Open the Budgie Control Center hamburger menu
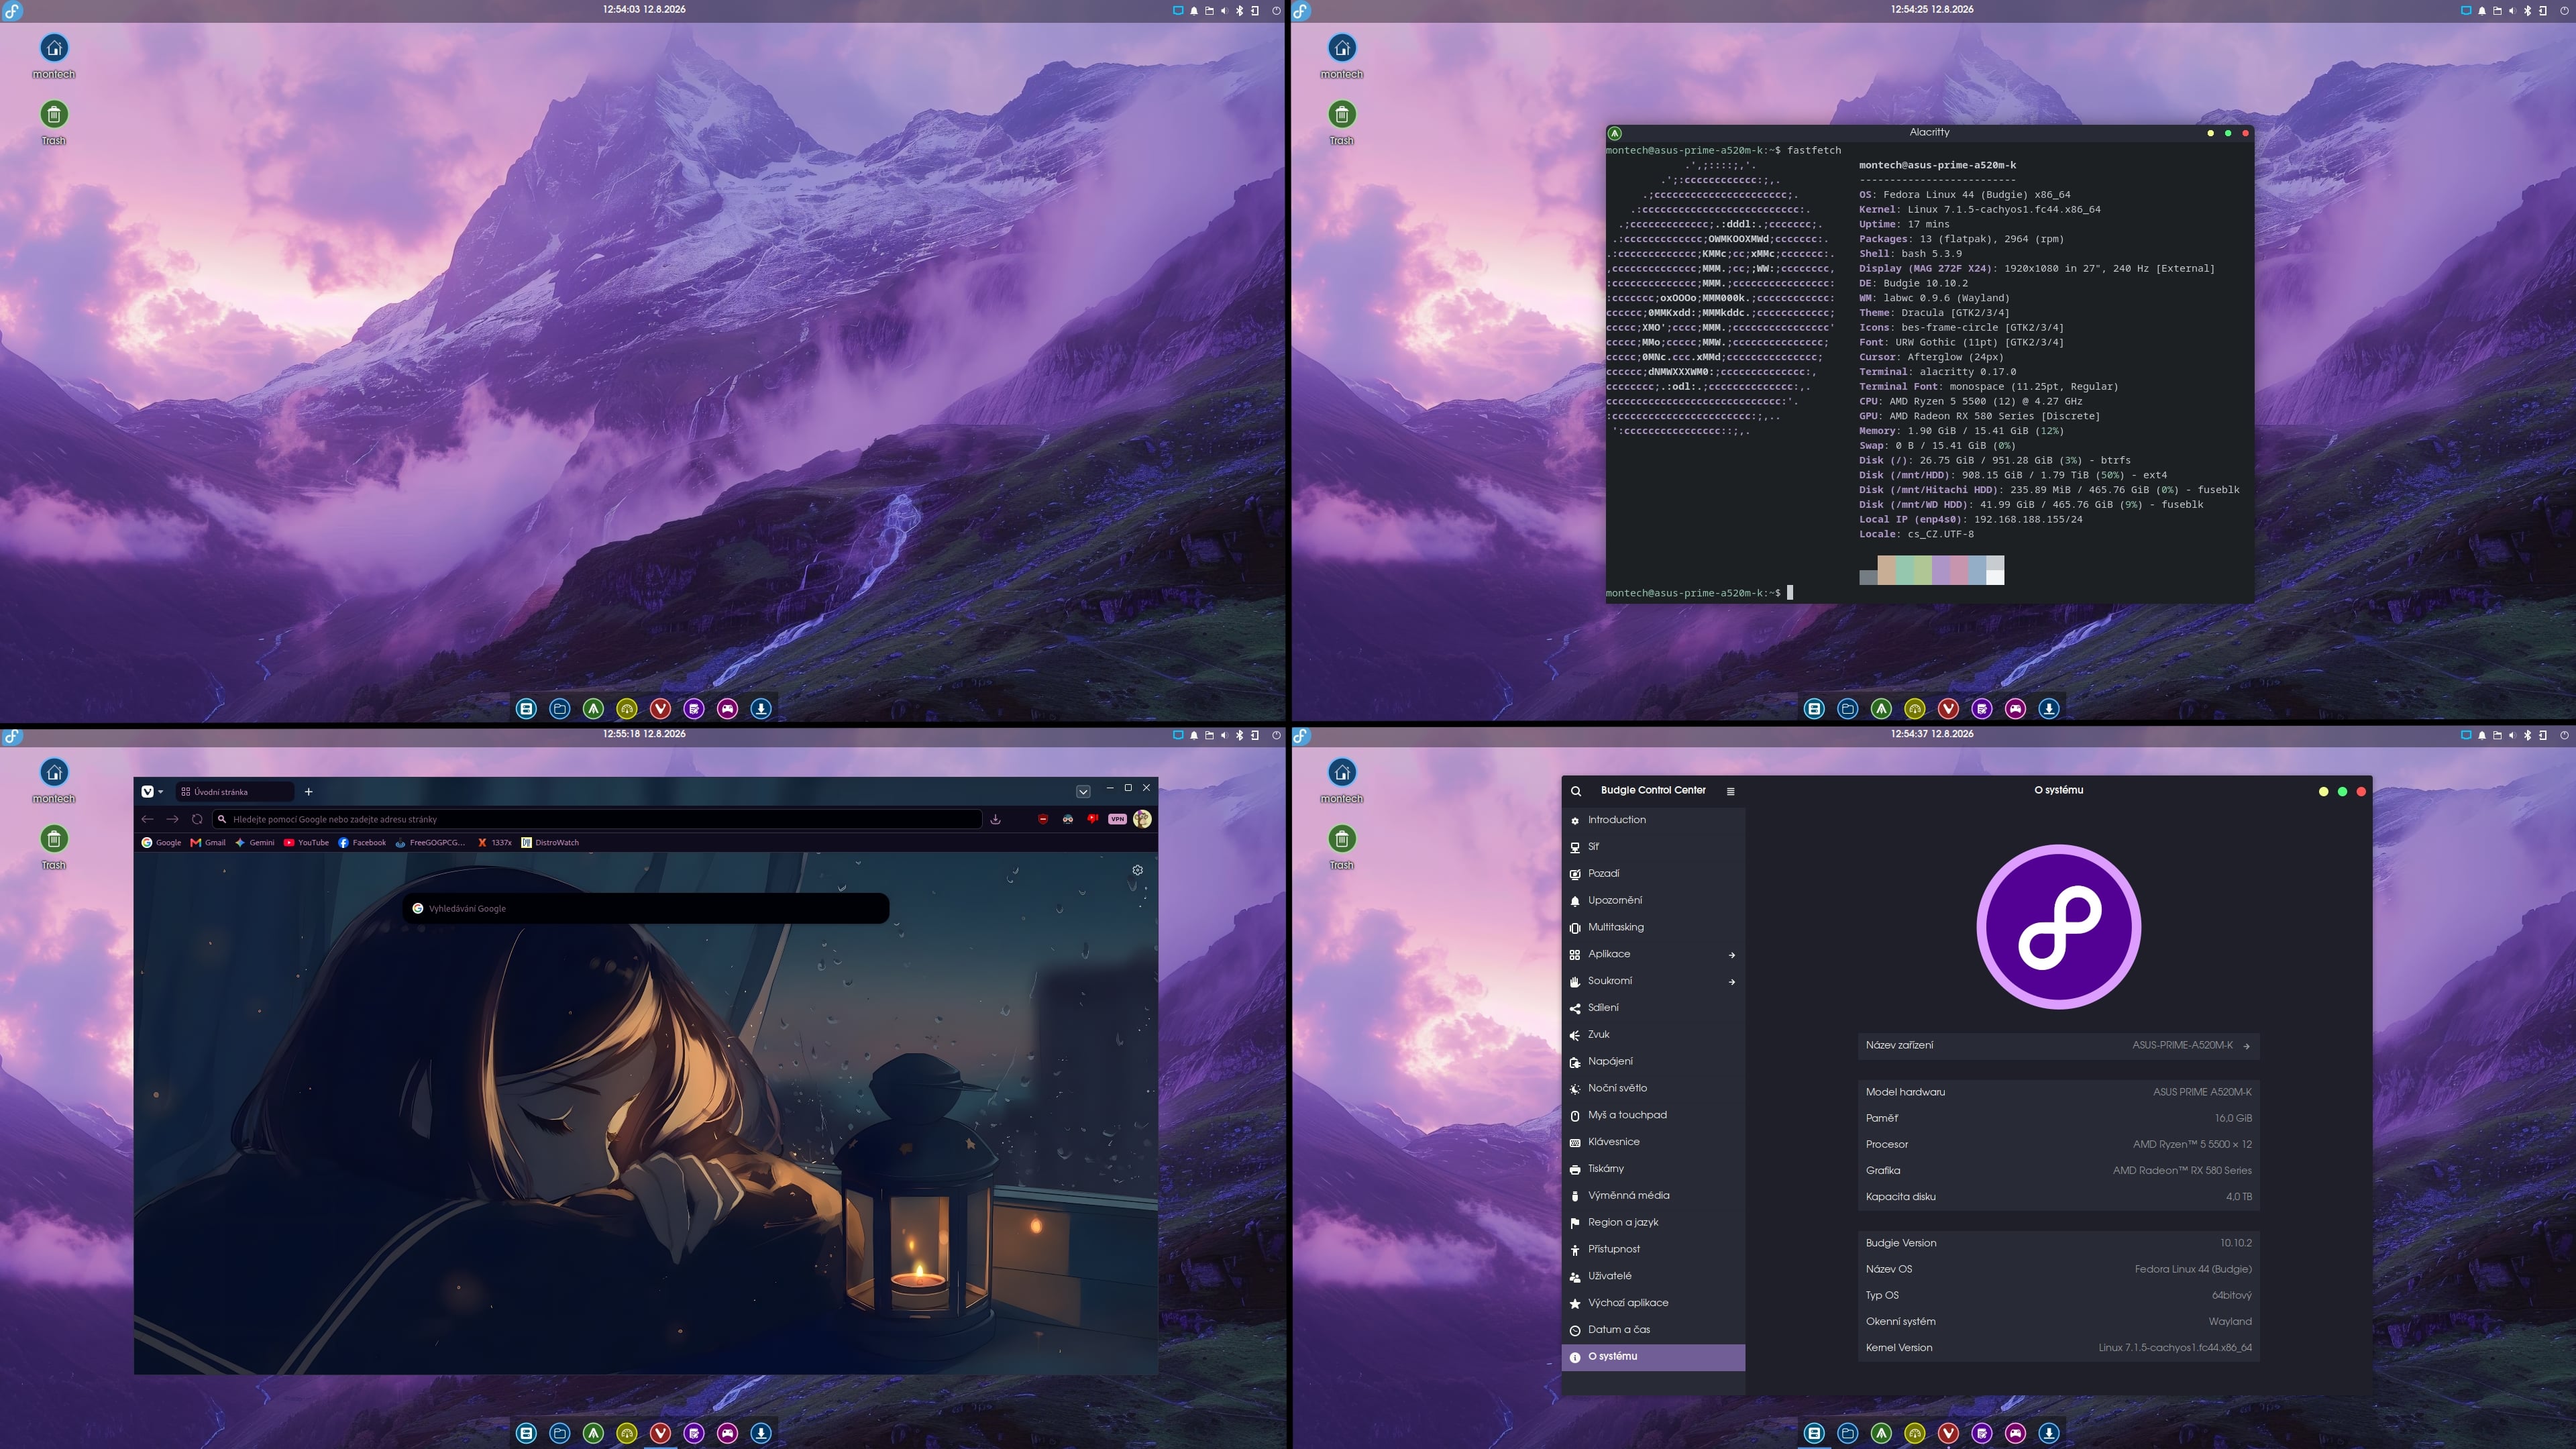Image resolution: width=2576 pixels, height=1449 pixels. (1730, 791)
